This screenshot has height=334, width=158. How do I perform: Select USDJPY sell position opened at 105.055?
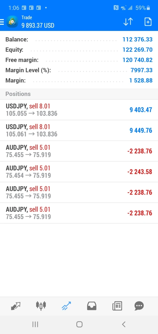tap(79, 110)
